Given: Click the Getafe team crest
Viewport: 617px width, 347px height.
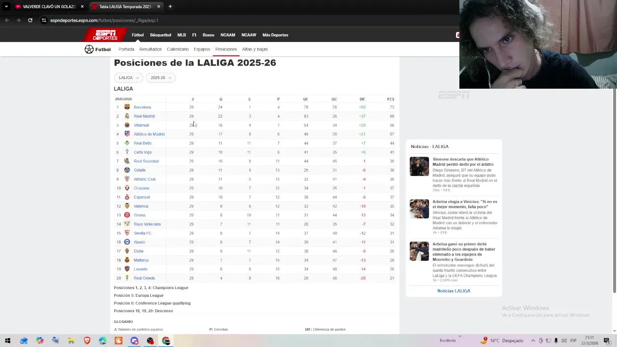Looking at the screenshot, I should click(x=127, y=170).
